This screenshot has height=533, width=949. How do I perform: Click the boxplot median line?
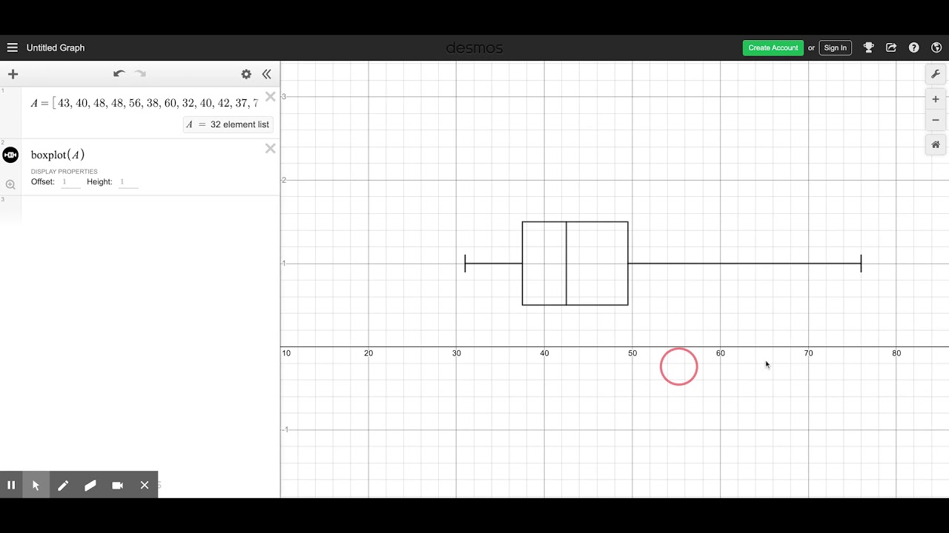pos(566,263)
